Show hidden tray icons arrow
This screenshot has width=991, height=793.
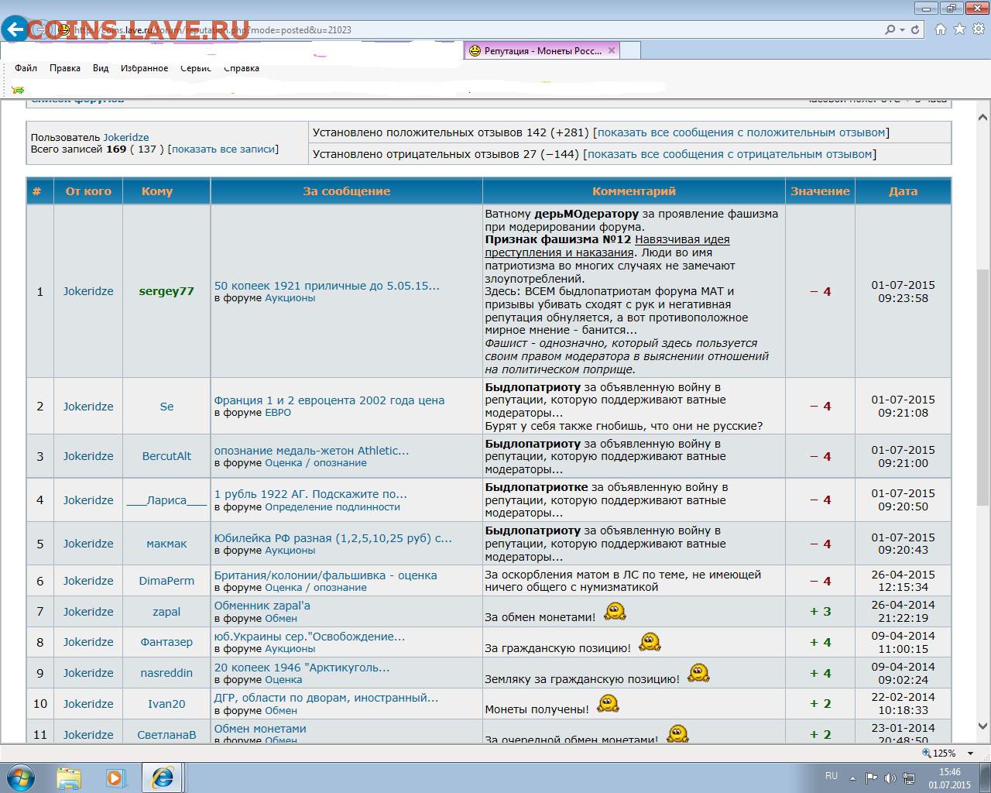point(853,778)
